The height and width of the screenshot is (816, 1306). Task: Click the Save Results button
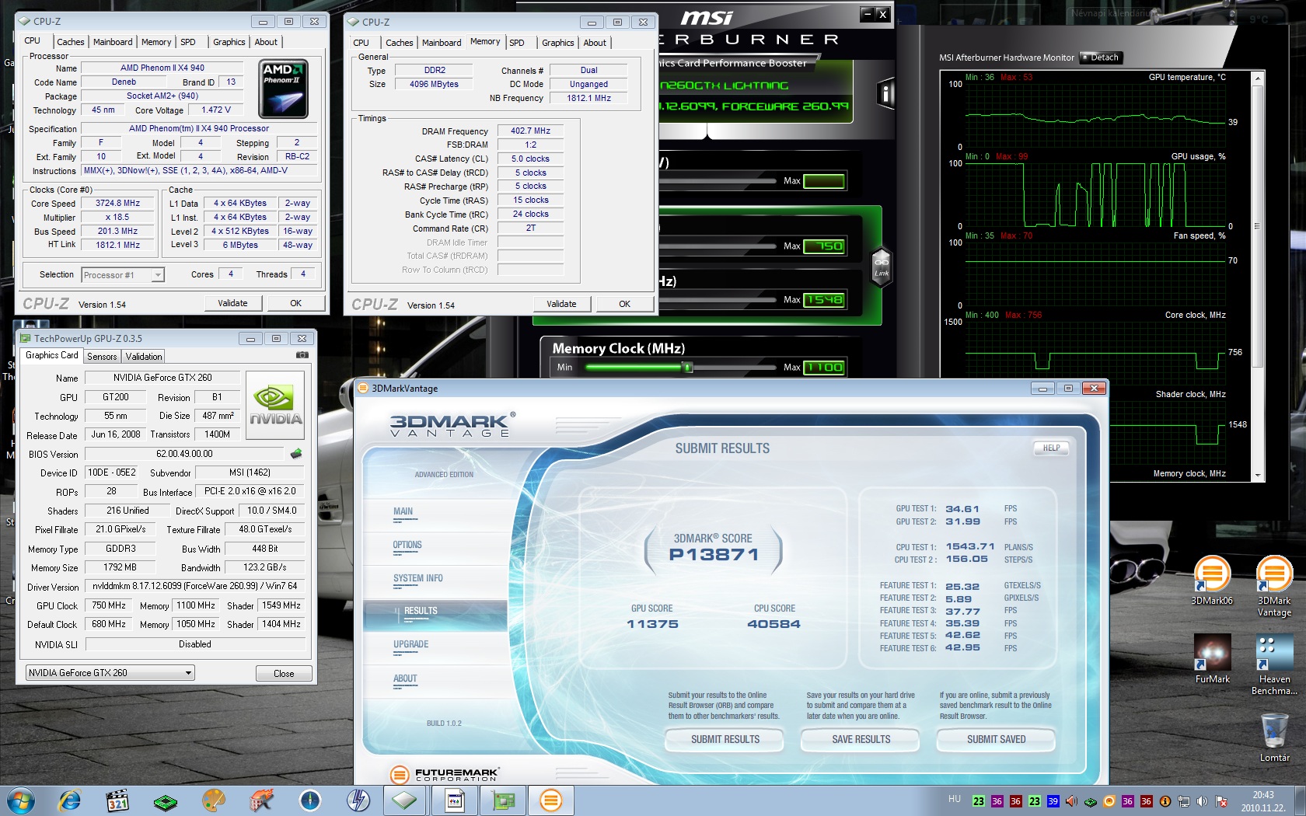tap(861, 740)
